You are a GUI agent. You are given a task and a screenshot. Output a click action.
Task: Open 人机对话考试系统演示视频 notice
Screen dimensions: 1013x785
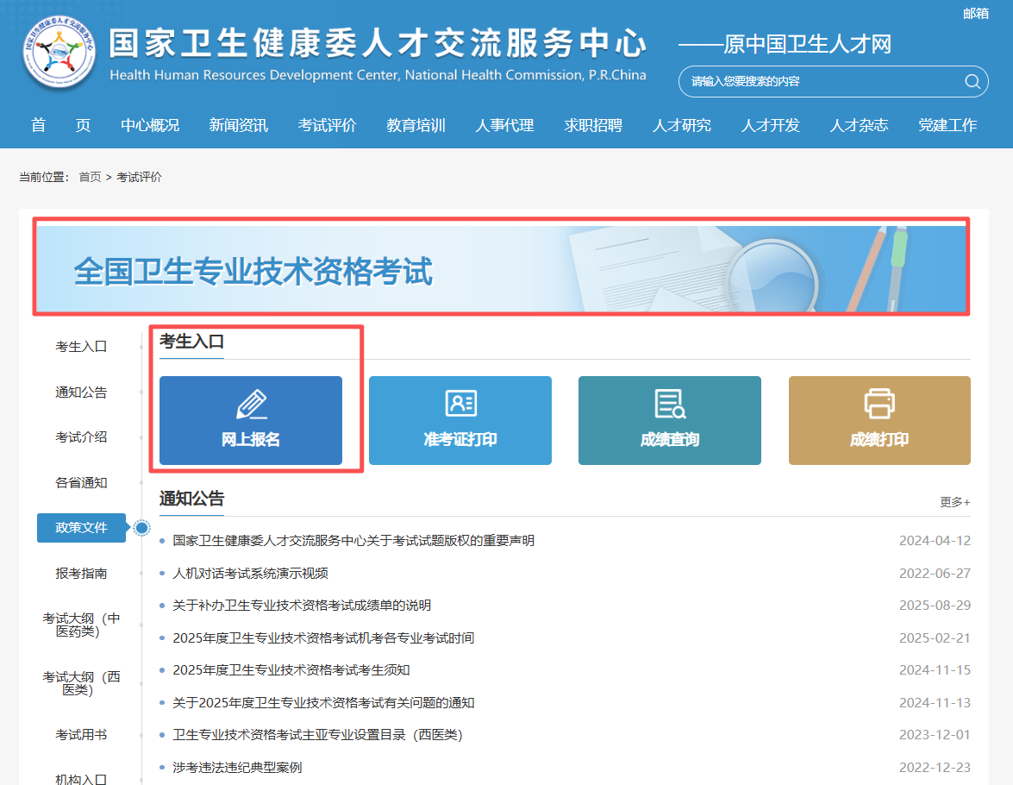click(x=250, y=574)
